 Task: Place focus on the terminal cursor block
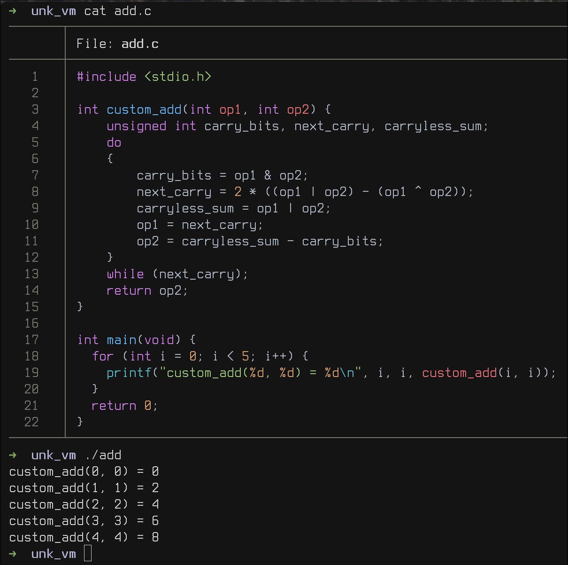tap(88, 553)
